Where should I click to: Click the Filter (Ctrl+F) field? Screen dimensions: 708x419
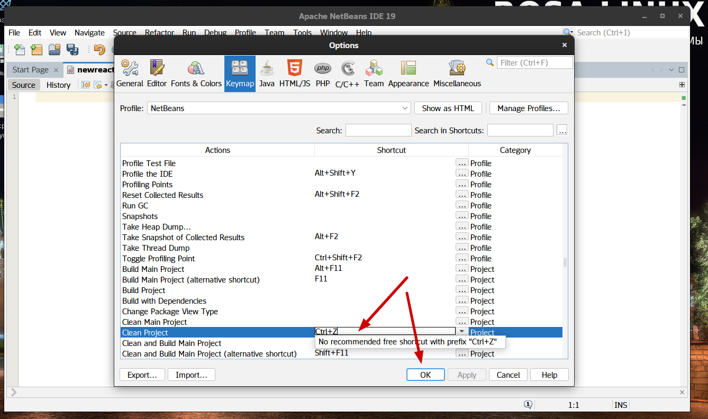534,62
